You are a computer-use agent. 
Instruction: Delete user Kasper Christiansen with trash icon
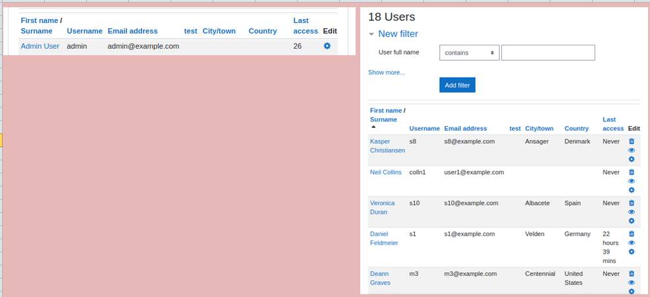[x=632, y=141]
